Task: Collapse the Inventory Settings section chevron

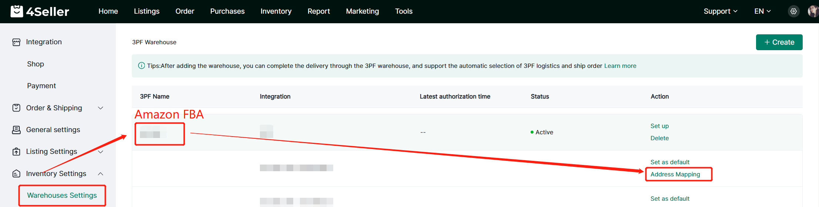Action: pos(100,173)
